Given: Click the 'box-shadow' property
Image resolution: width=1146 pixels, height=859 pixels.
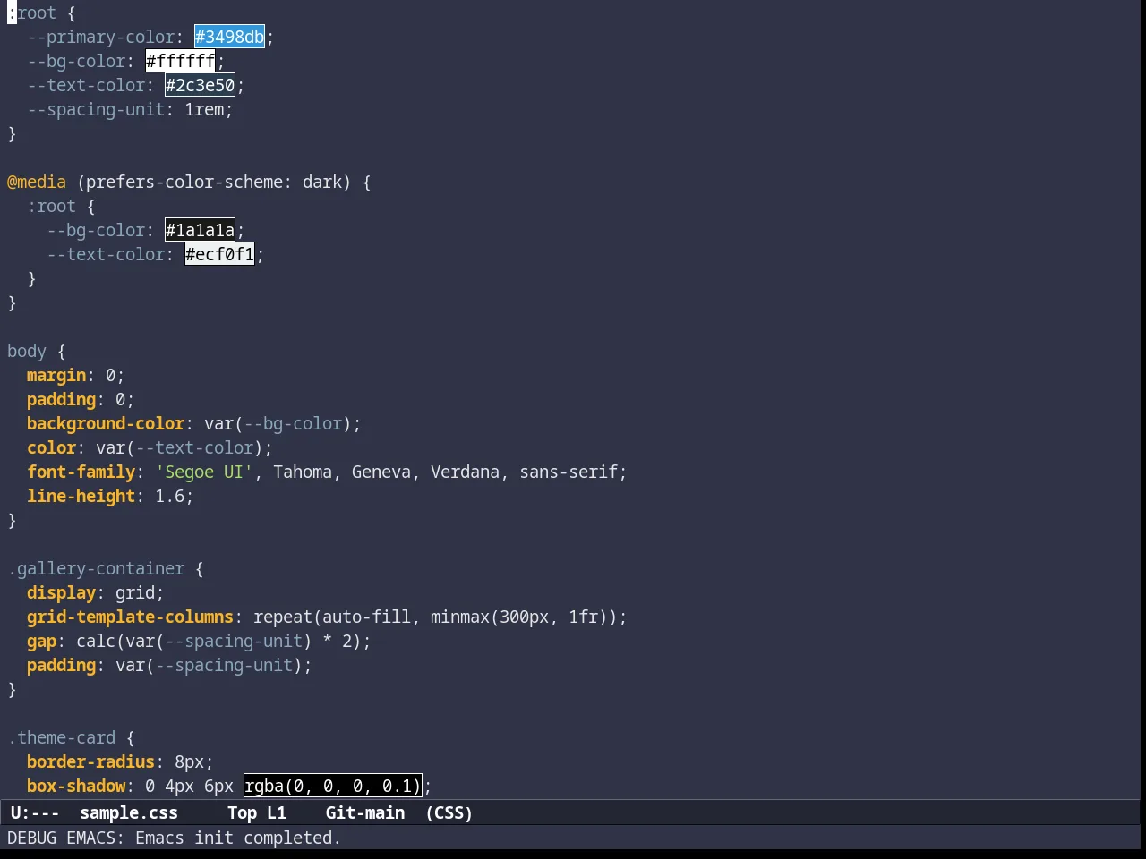Looking at the screenshot, I should click(76, 786).
